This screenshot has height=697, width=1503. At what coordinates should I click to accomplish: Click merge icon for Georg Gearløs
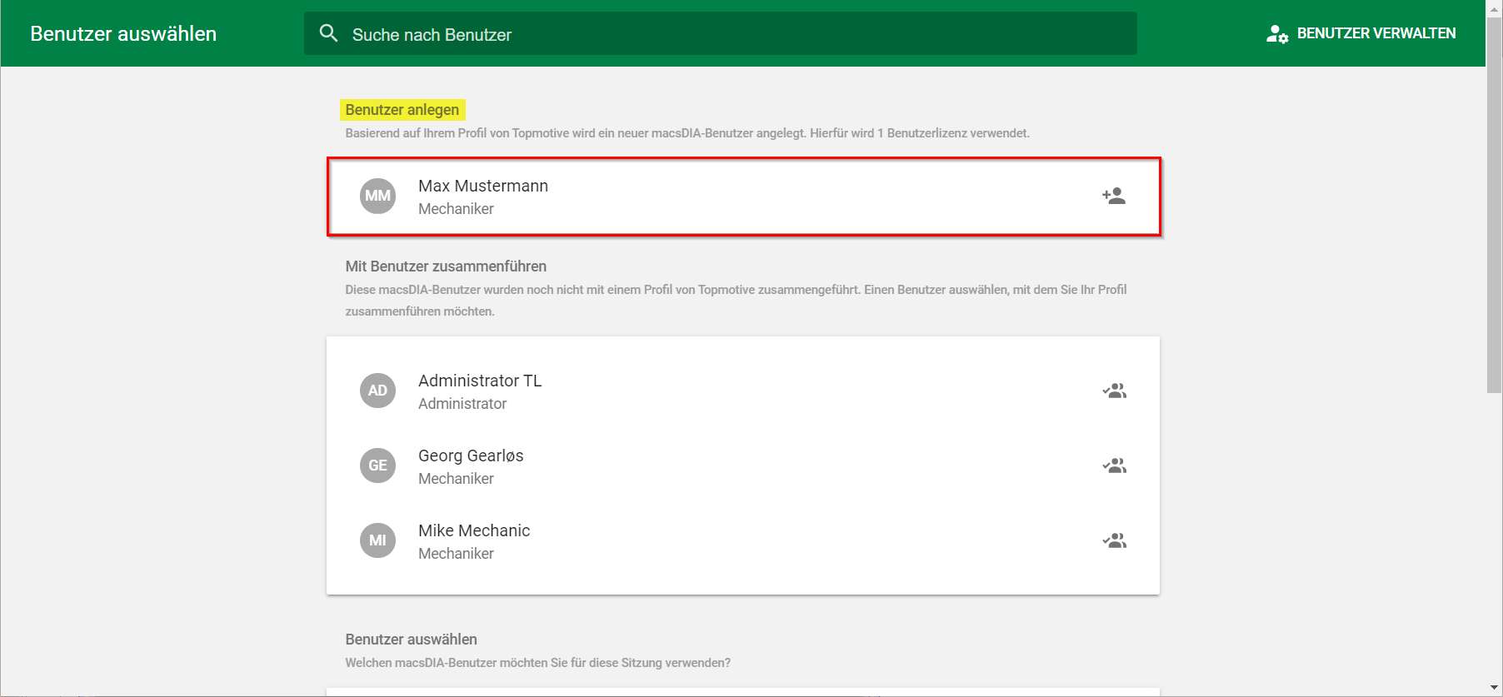click(x=1114, y=465)
